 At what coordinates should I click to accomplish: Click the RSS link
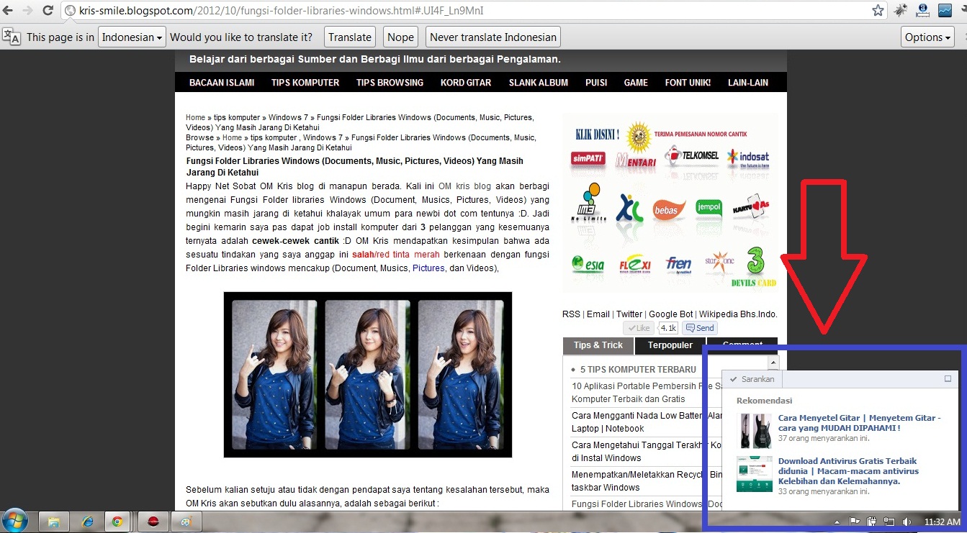(x=571, y=314)
